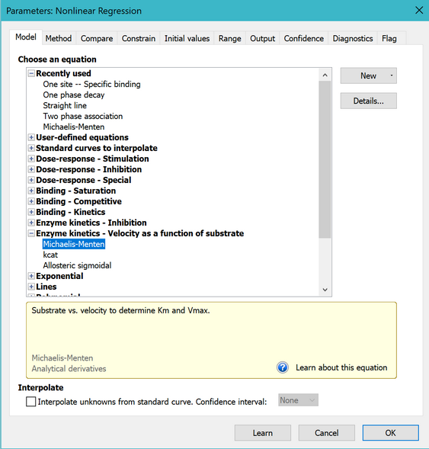The image size is (429, 449).
Task: Expand Dose-response - Stimulation group
Action: (31, 159)
